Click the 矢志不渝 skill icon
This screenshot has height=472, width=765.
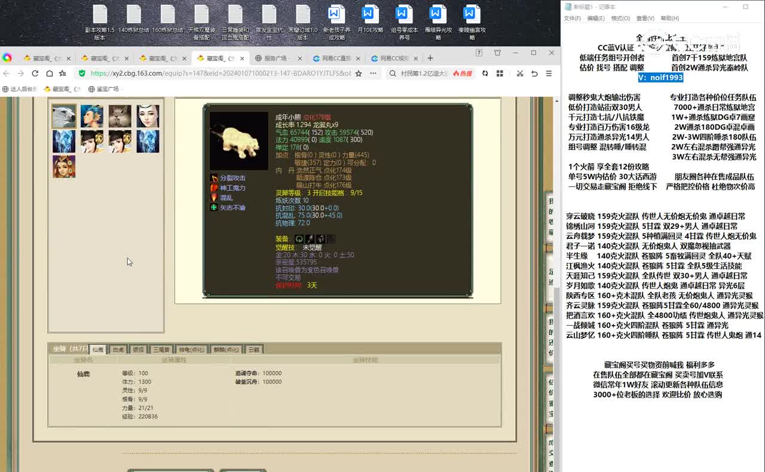(214, 207)
